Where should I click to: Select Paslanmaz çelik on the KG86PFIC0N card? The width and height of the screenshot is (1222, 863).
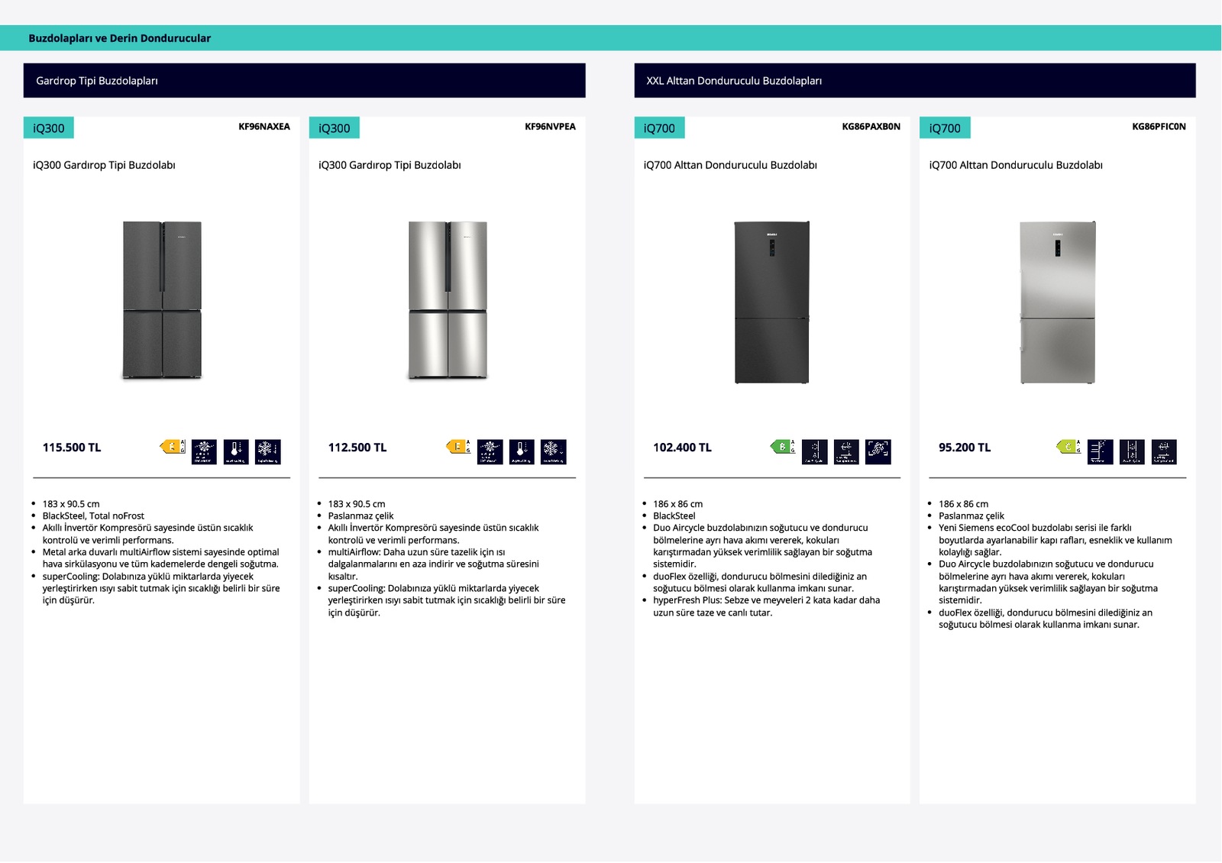coord(971,516)
